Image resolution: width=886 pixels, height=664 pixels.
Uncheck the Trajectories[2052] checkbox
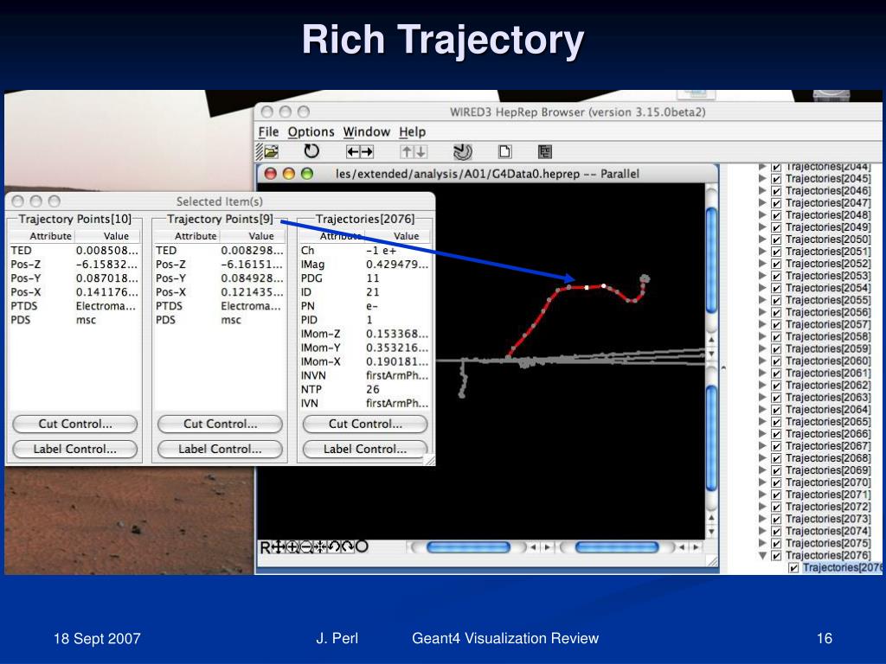pos(776,264)
